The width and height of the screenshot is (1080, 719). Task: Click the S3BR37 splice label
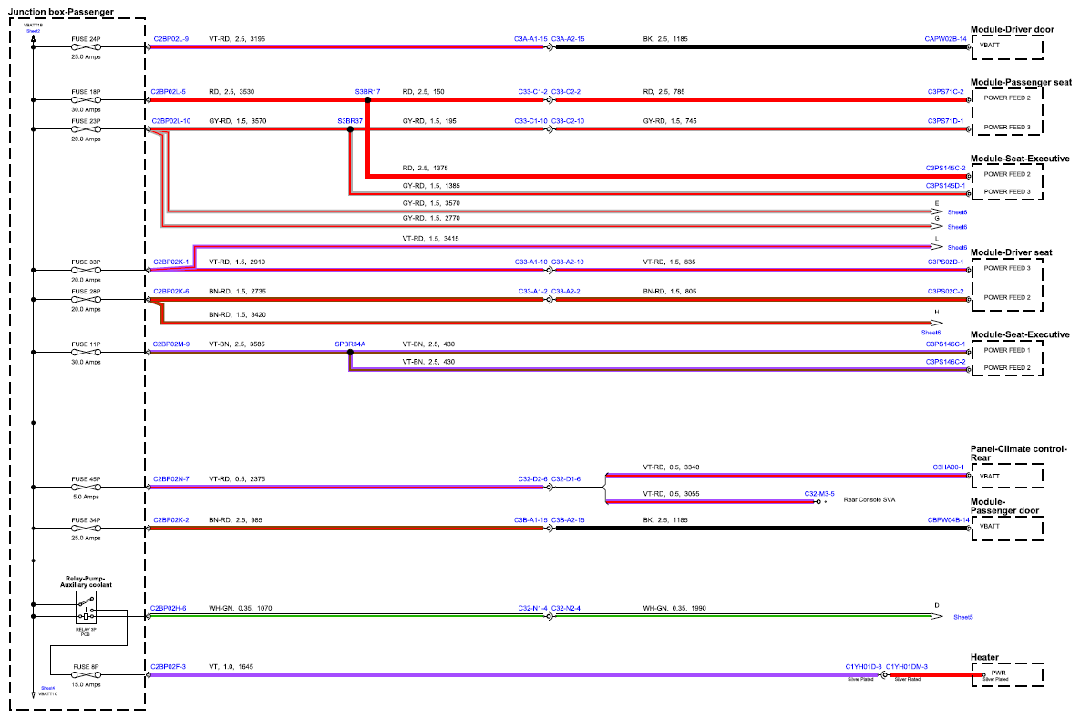pos(350,121)
